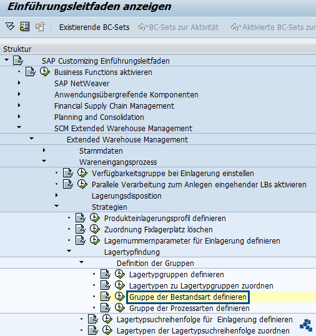Image resolution: width=316 pixels, height=336 pixels.
Task: Execute activity icon for Lagertypen zu Lagertypgruppen zuordnen
Action: click(x=120, y=285)
